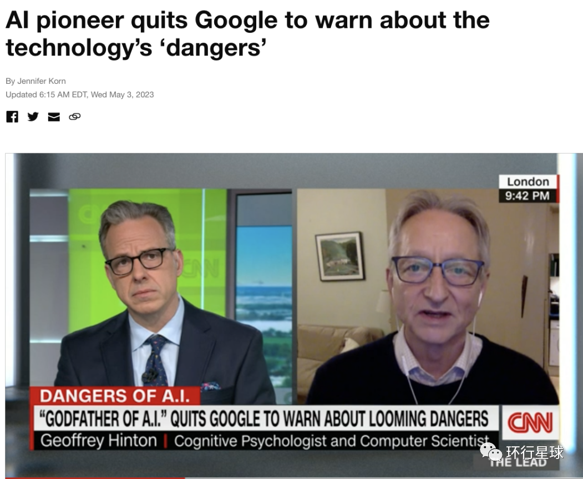
Task: Click the 'DANGERS OF A.I.' red banner
Action: pyautogui.click(x=115, y=396)
